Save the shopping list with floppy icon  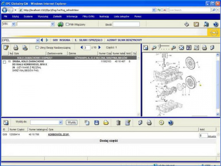point(96,123)
